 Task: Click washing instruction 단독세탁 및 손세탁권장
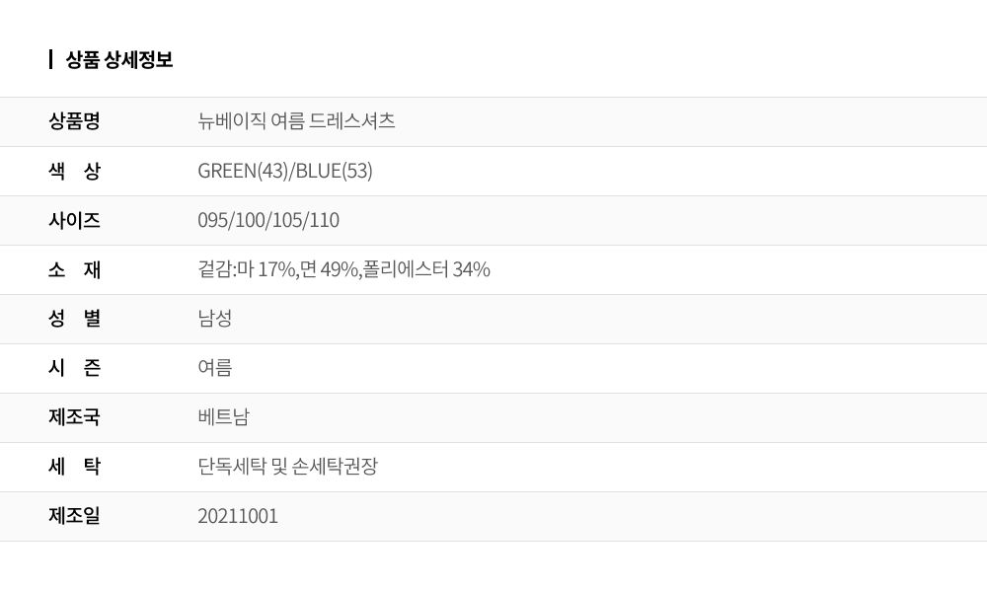click(287, 467)
